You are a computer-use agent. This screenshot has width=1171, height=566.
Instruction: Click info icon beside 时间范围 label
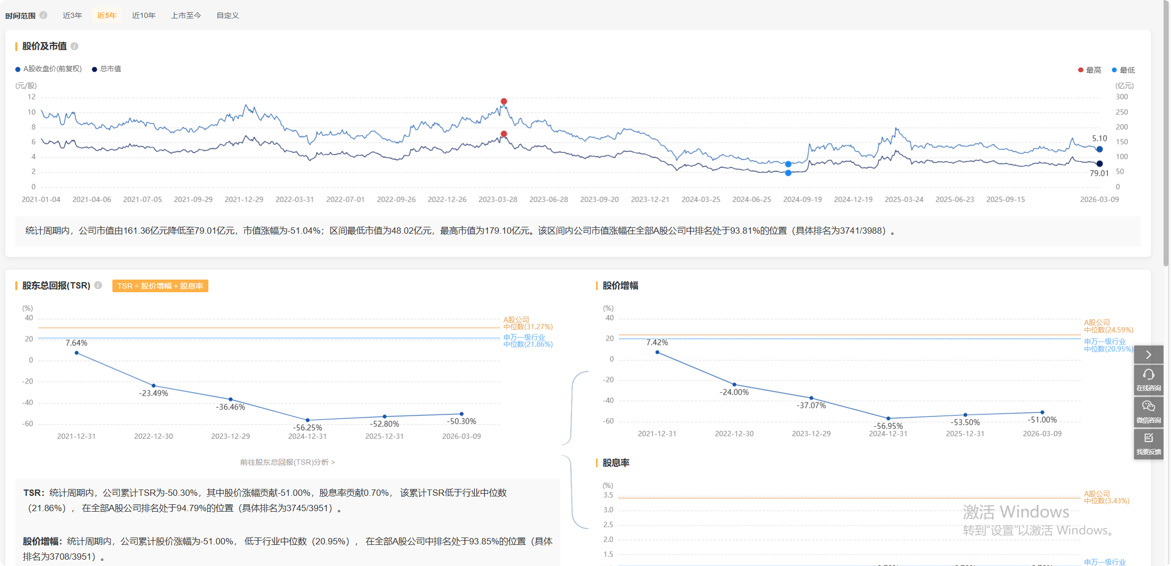pyautogui.click(x=43, y=15)
